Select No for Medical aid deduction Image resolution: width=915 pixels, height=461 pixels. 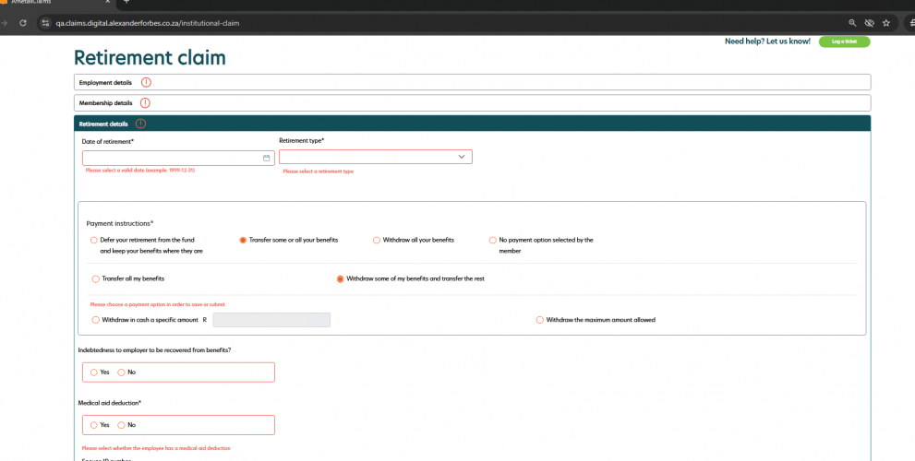(x=121, y=425)
